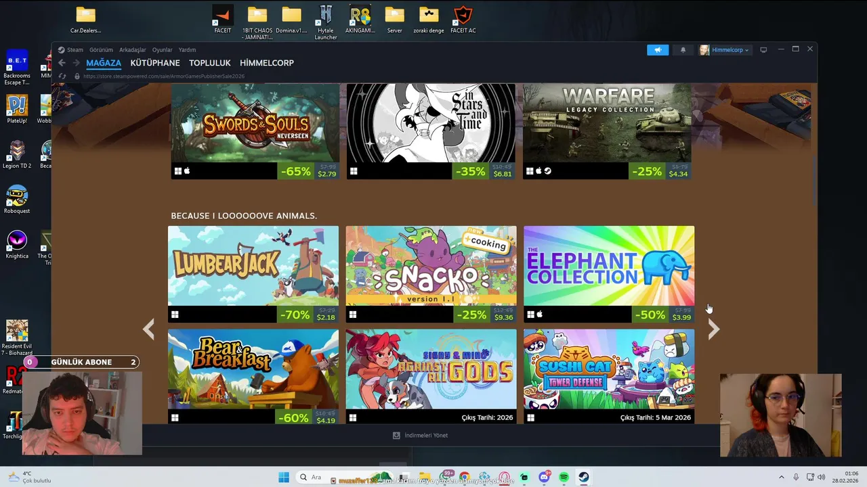Switch to HİMMELCORP tab
The height and width of the screenshot is (487, 867).
coord(267,63)
